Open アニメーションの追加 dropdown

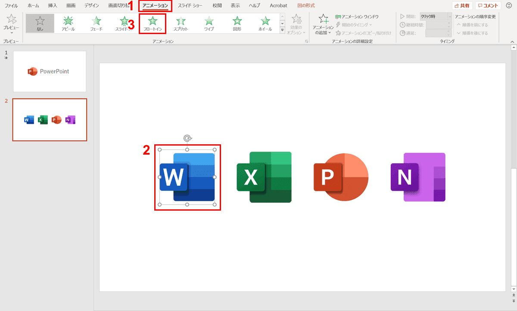(x=323, y=24)
